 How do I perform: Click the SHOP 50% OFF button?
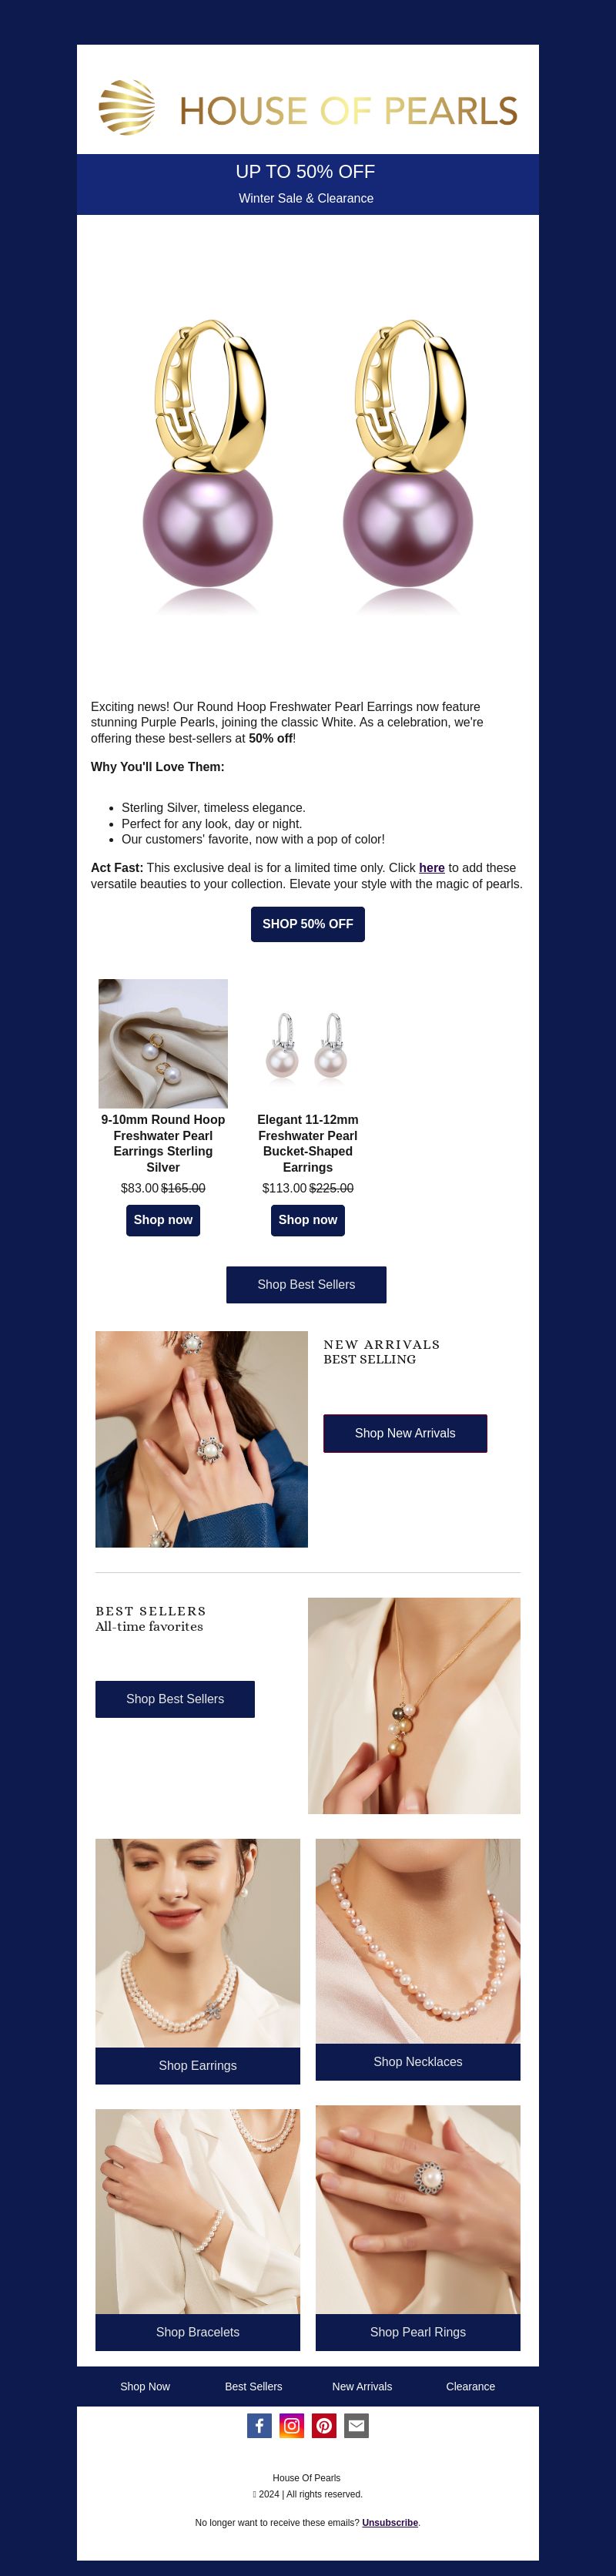[x=308, y=924]
